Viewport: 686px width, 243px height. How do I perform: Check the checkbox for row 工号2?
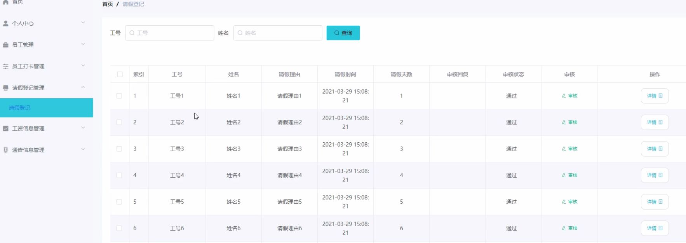coord(119,122)
